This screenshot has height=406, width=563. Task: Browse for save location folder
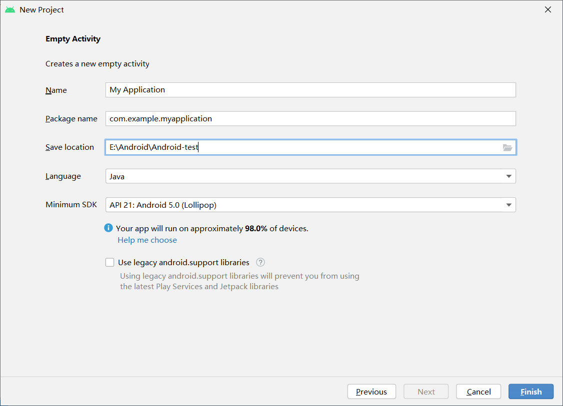507,147
